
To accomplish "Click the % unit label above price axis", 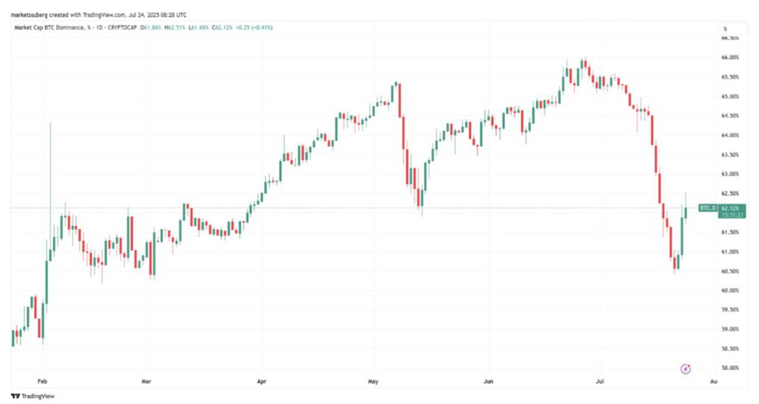I will tap(724, 28).
